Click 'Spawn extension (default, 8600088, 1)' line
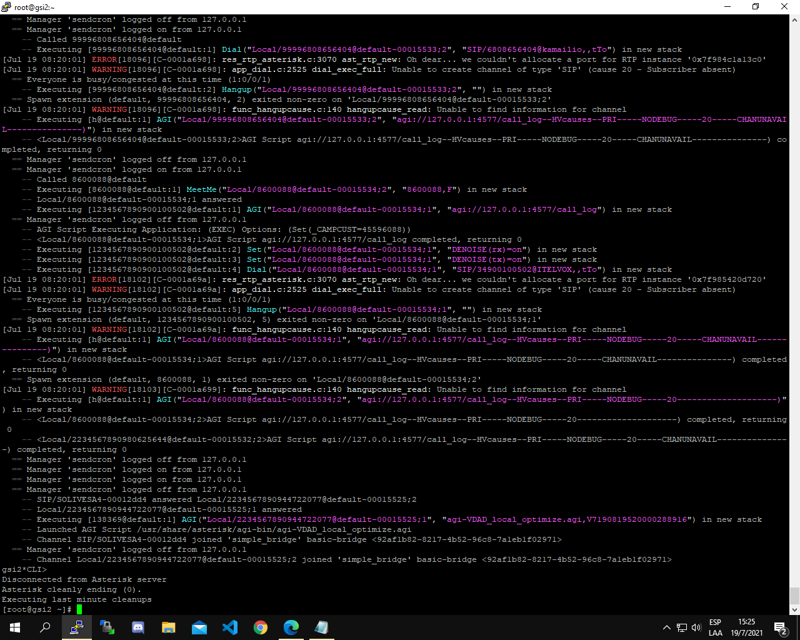 (x=247, y=379)
